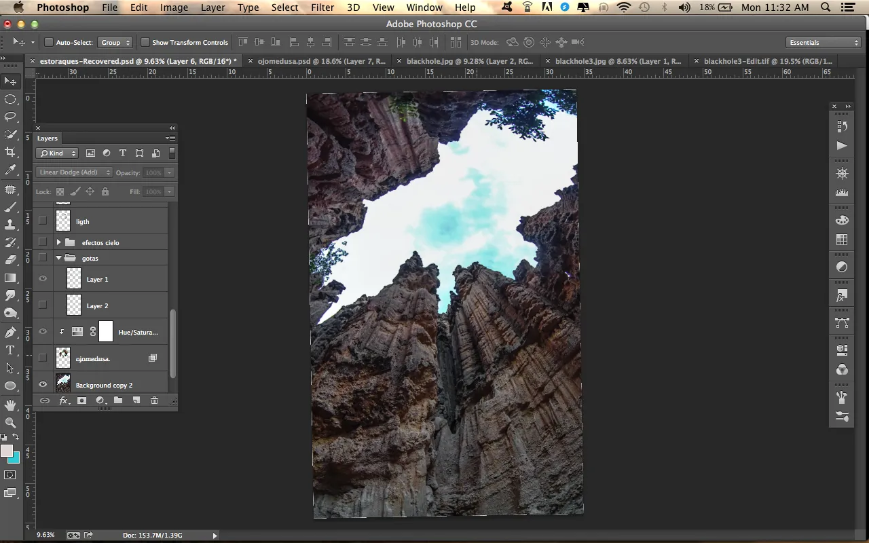Open the Layer menu
The height and width of the screenshot is (543, 869).
pos(212,7)
